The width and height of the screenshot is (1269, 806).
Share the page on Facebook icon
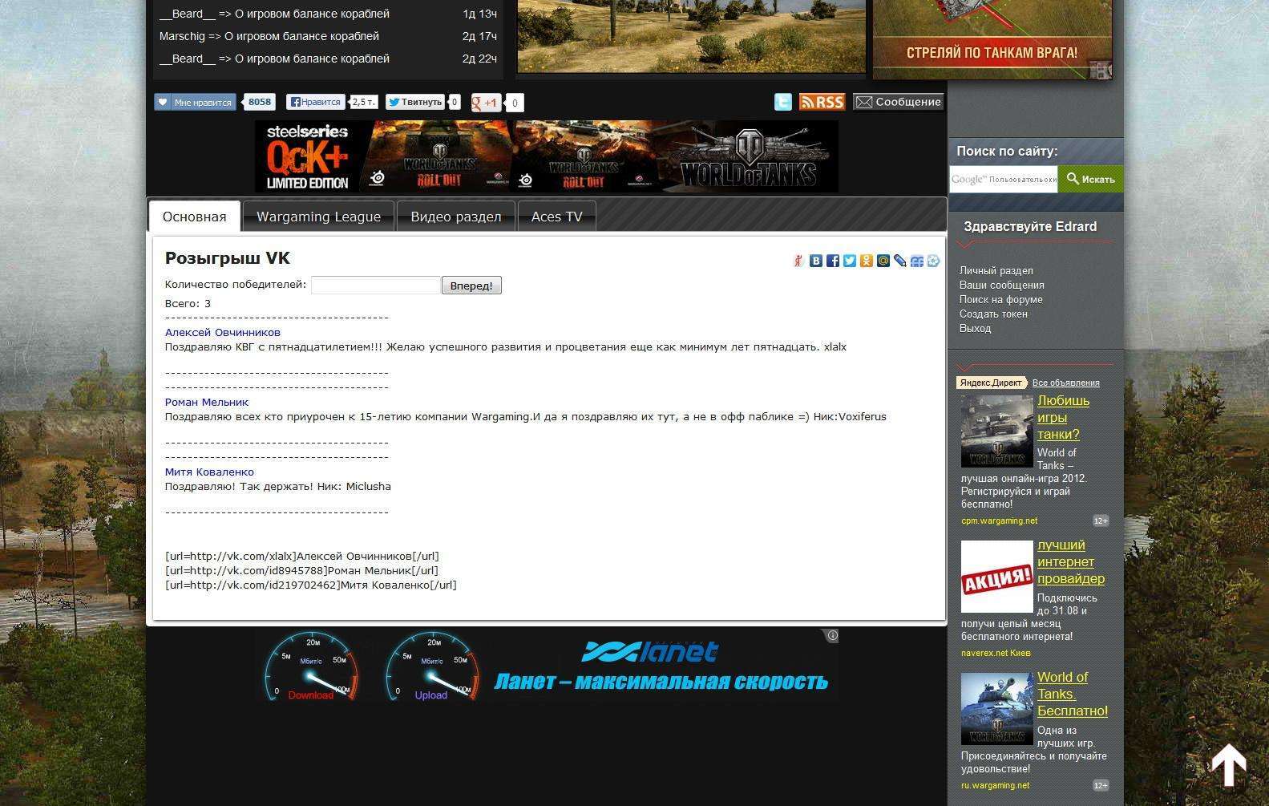[x=833, y=261]
